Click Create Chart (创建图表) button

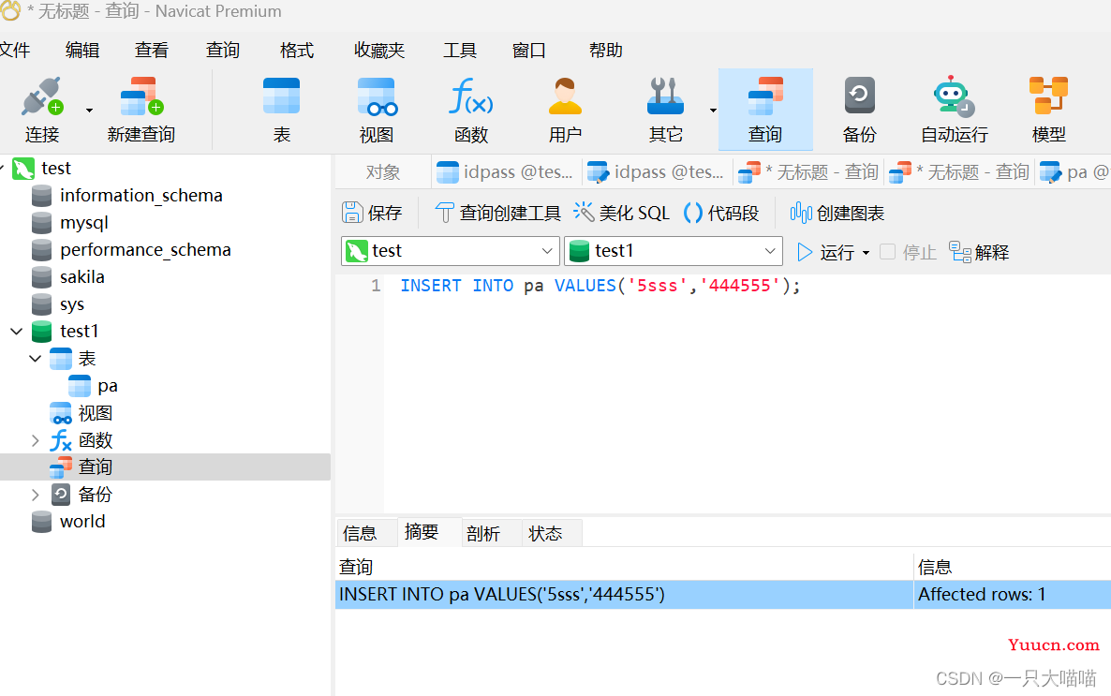pos(837,213)
